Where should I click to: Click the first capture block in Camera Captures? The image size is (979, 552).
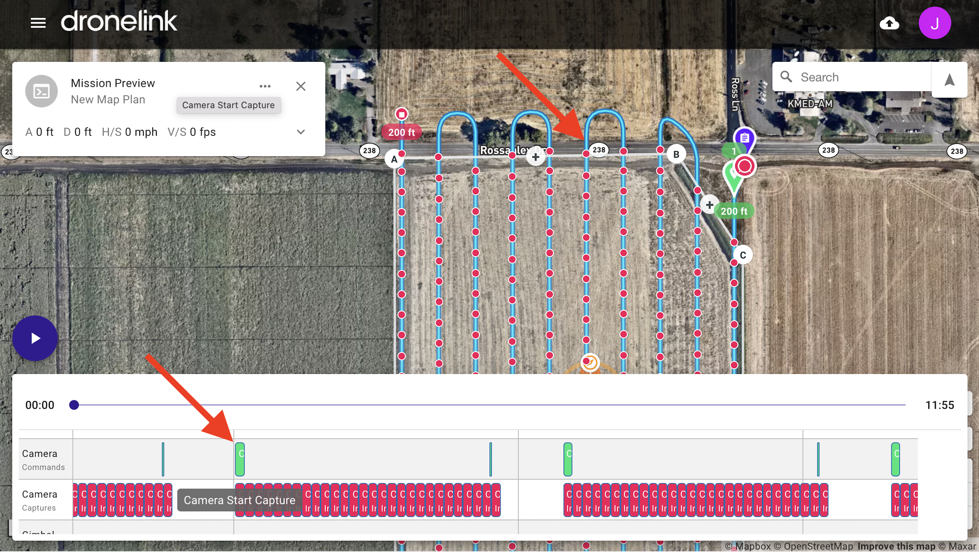pos(76,500)
